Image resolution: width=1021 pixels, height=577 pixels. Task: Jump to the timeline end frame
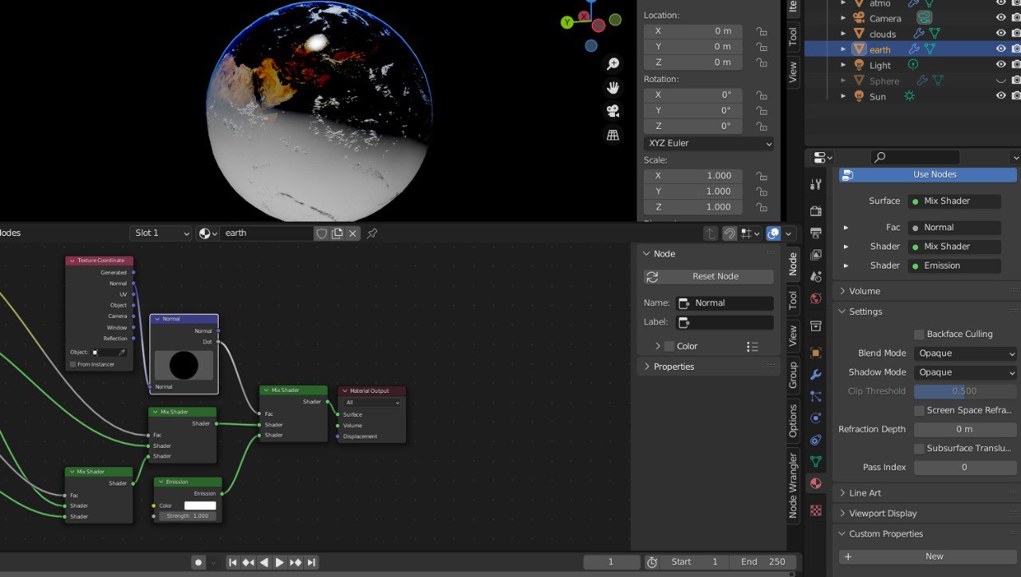(311, 563)
